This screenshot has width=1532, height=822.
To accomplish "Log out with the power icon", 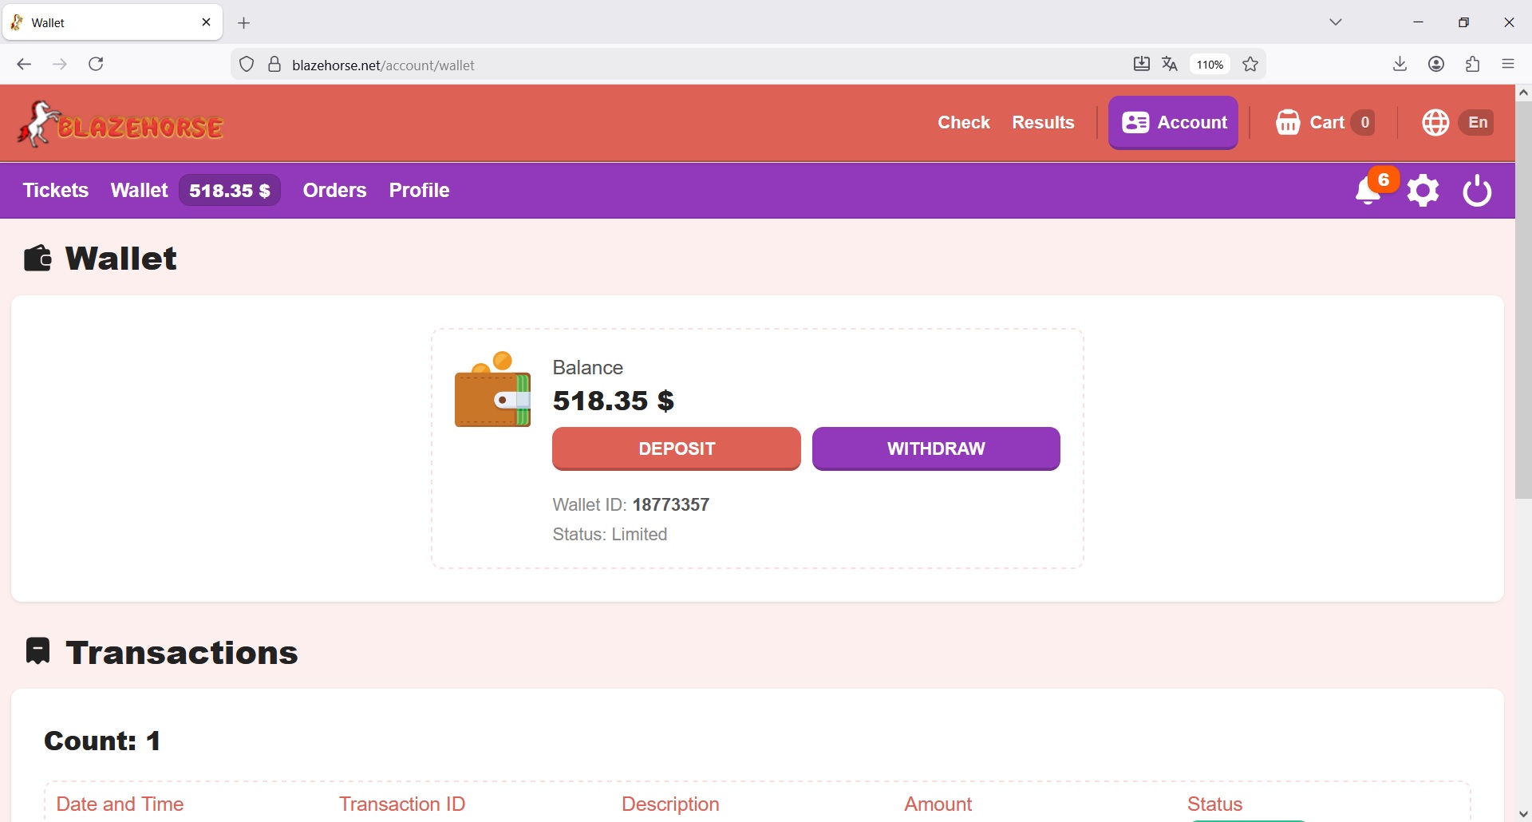I will click(1479, 192).
